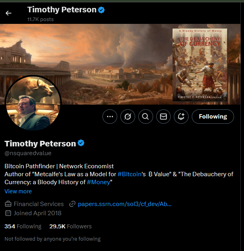Click the verified badge beside profile name
The height and width of the screenshot is (251, 244).
pyautogui.click(x=81, y=143)
